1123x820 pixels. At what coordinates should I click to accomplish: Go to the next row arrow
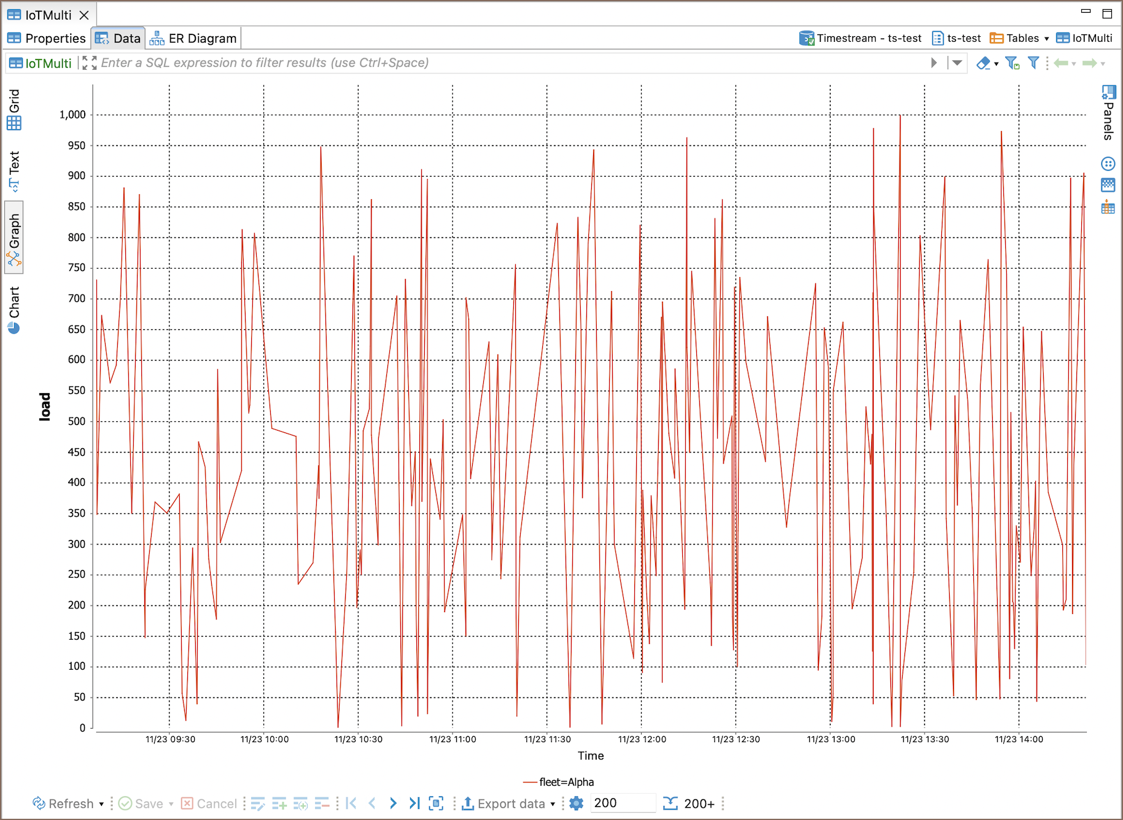tap(393, 803)
